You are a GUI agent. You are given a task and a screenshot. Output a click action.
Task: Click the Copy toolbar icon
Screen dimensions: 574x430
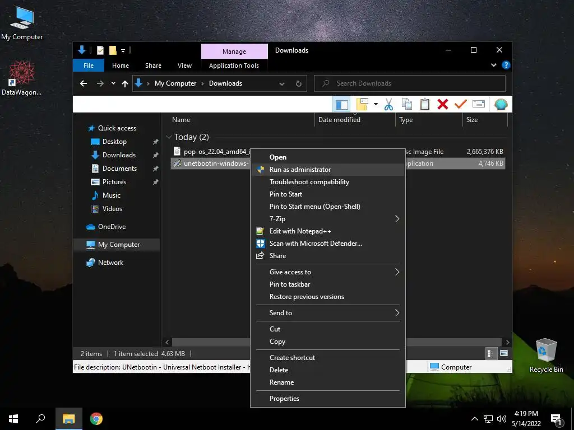click(407, 104)
